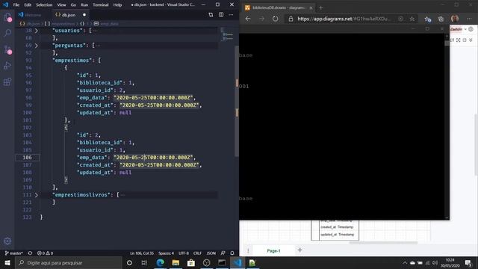The height and width of the screenshot is (269, 478).
Task: Open the Search view in VS Code
Action: point(7,33)
